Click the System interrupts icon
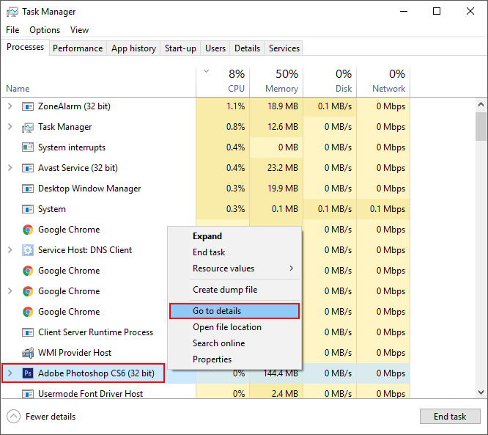This screenshot has height=435, width=488. coord(28,147)
